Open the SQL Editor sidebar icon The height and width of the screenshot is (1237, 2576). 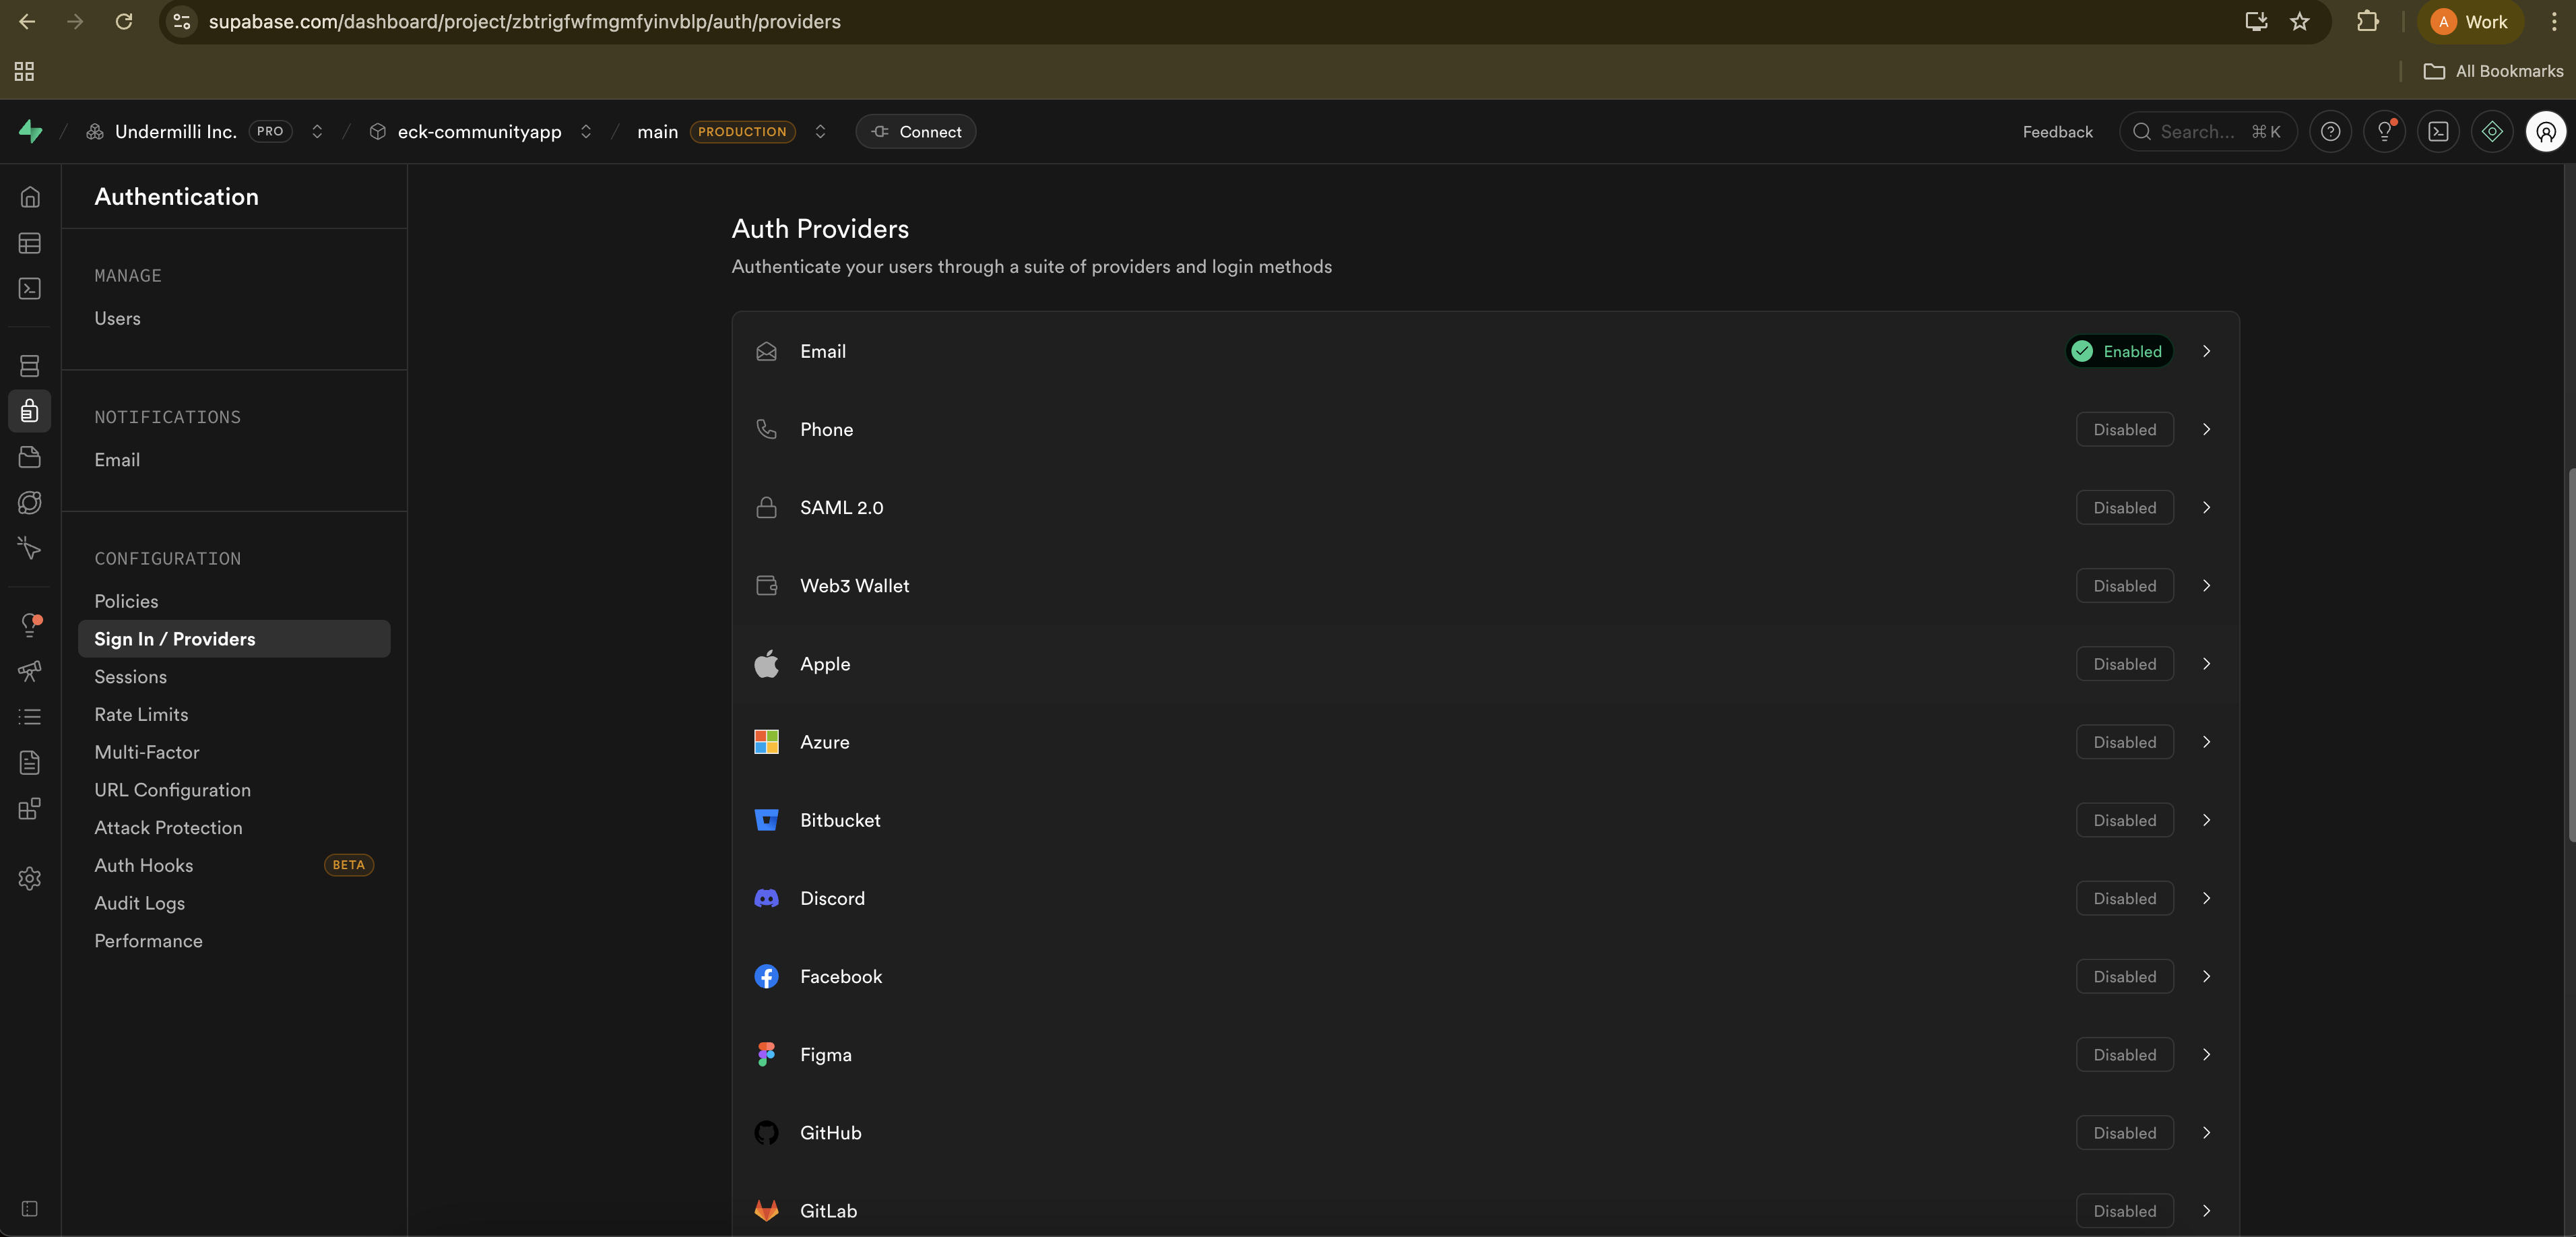tap(30, 289)
